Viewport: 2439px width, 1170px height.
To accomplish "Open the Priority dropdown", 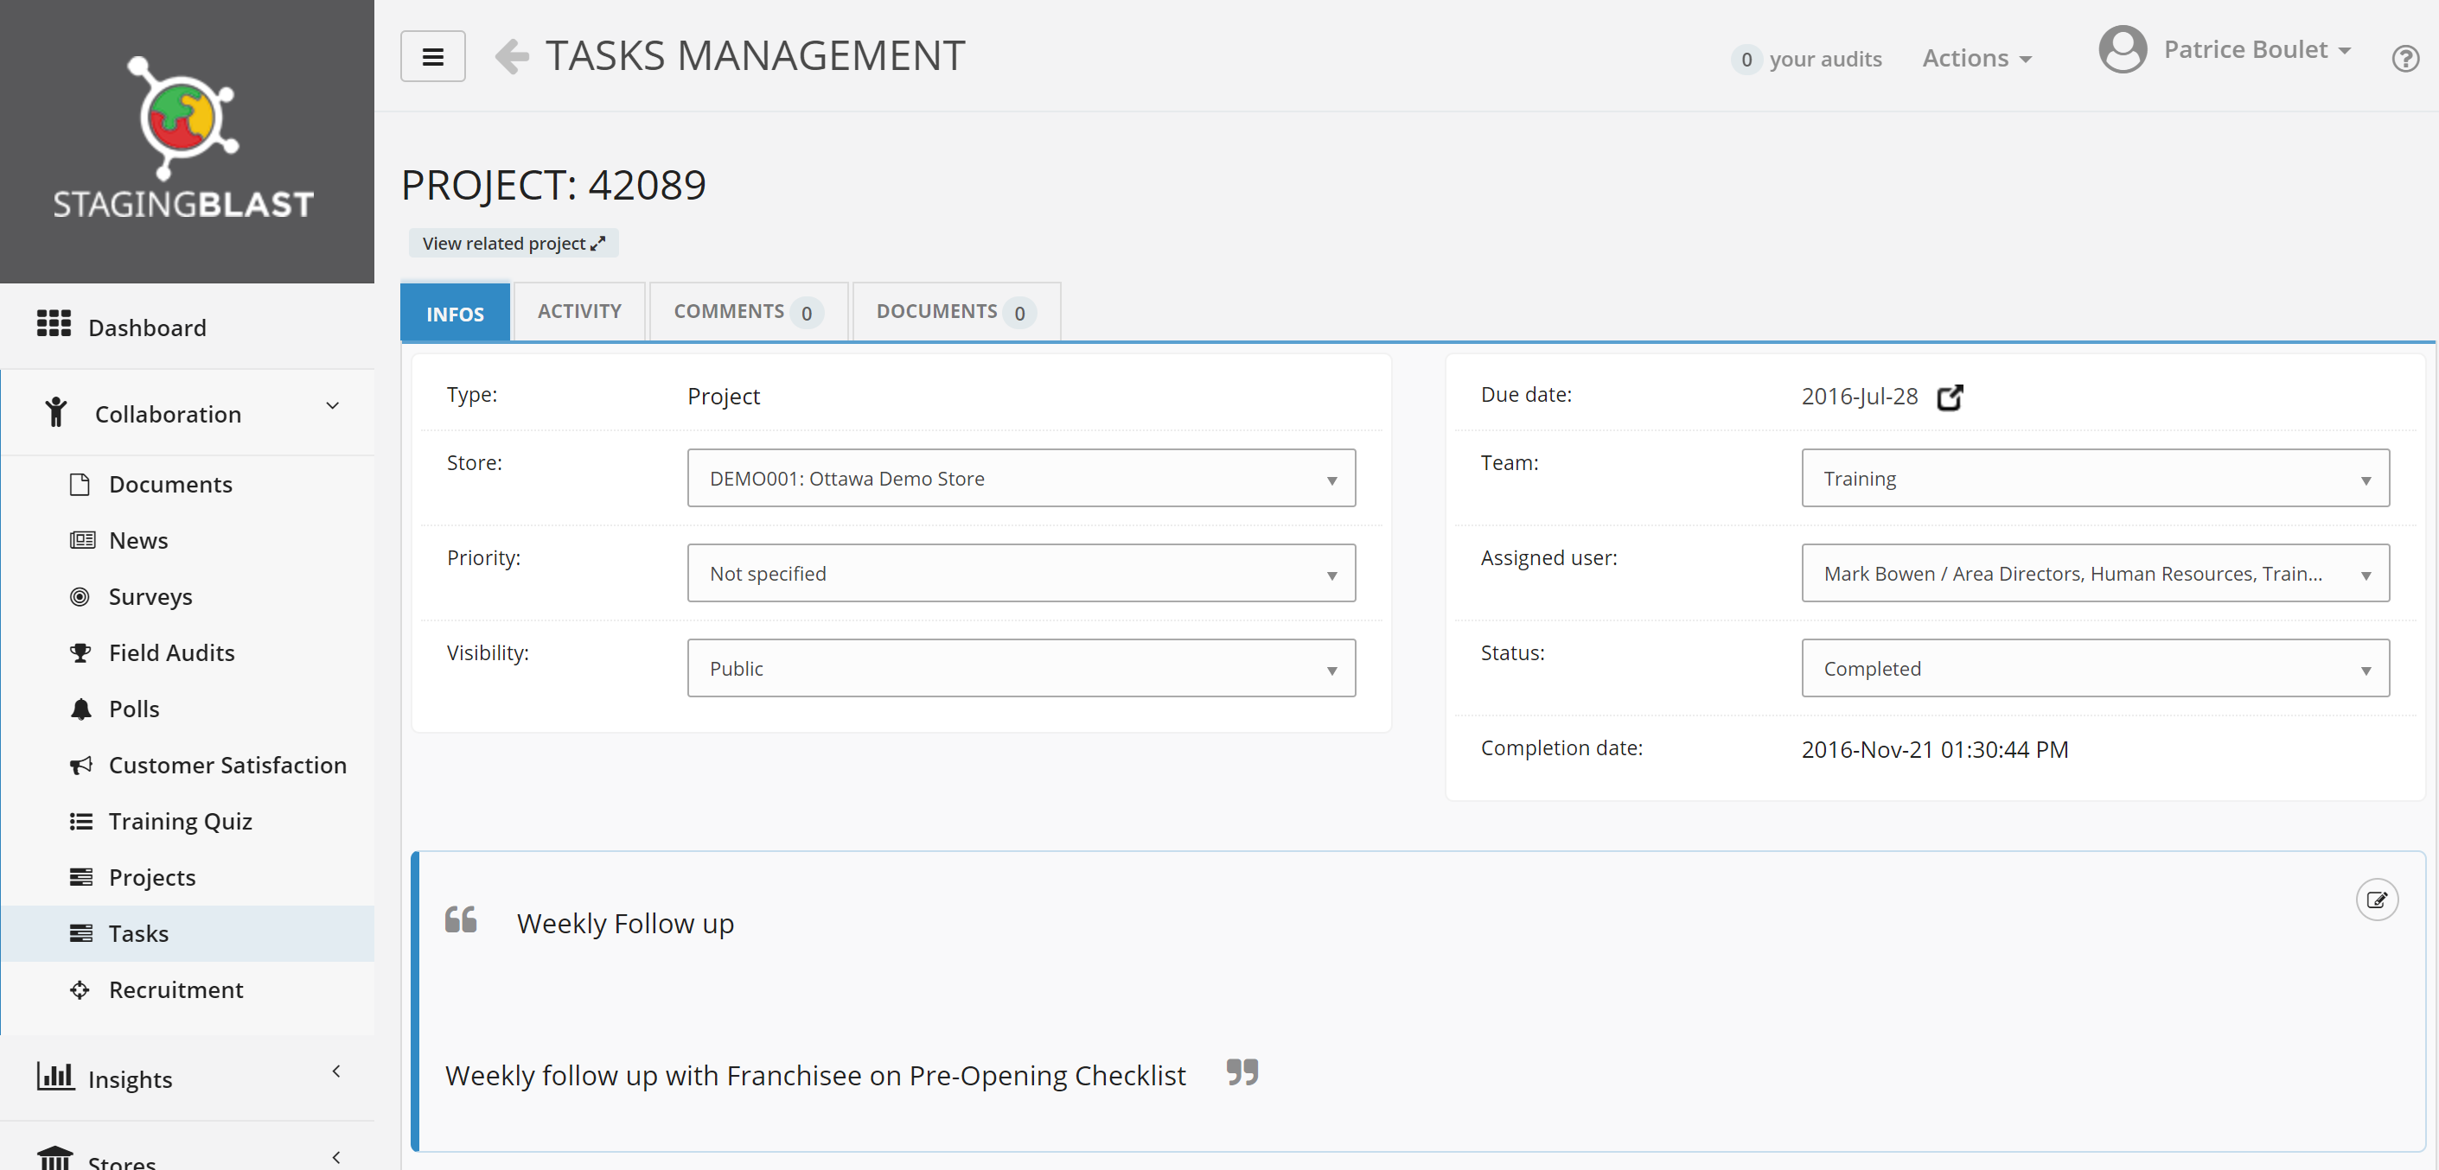I will [x=1021, y=574].
